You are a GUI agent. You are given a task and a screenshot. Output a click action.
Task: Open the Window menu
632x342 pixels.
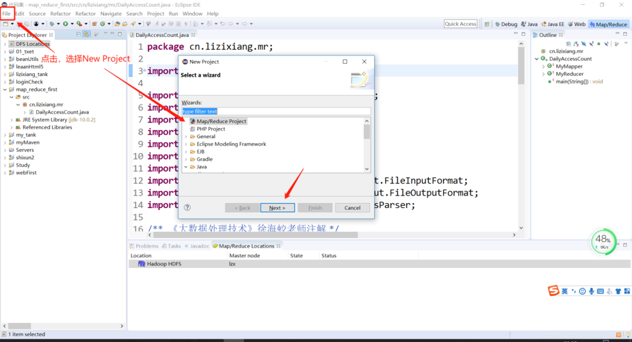point(192,14)
